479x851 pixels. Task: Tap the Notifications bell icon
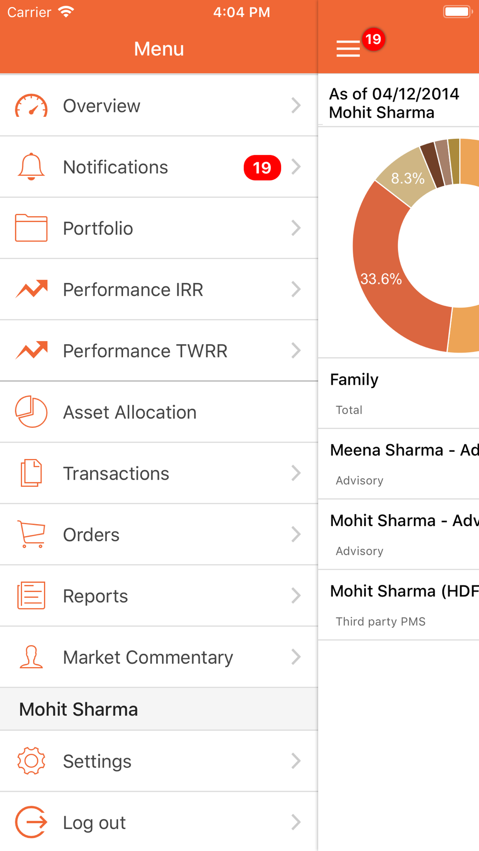[31, 167]
